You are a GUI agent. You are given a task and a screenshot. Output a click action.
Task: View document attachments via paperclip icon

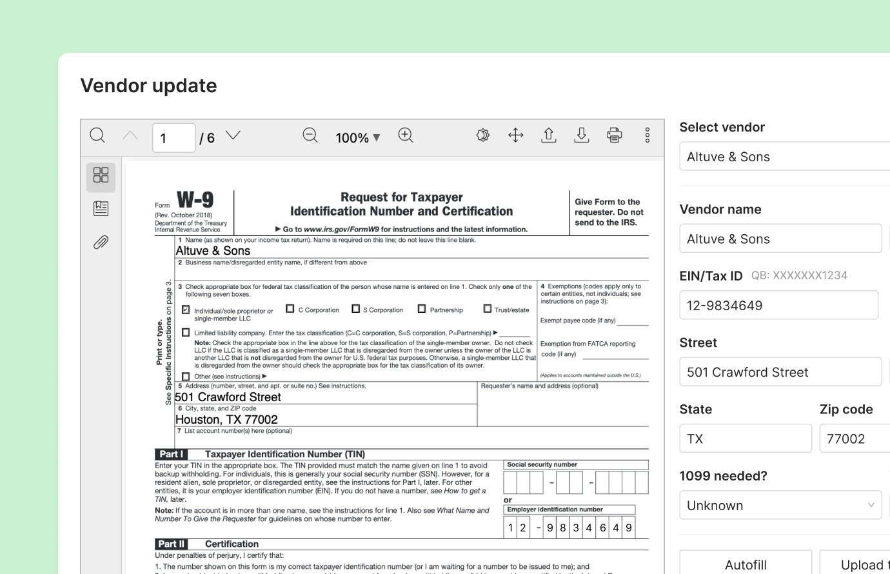click(x=101, y=242)
